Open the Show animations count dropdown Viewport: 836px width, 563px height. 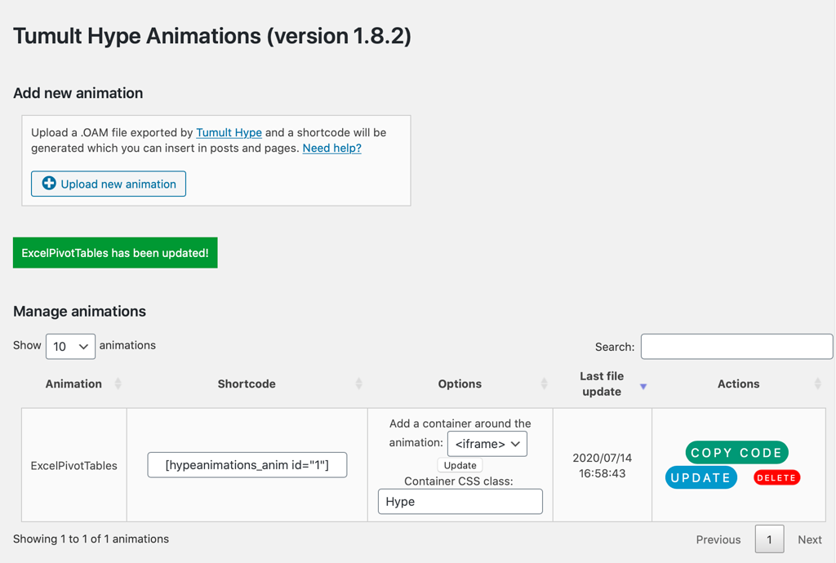pyautogui.click(x=70, y=345)
